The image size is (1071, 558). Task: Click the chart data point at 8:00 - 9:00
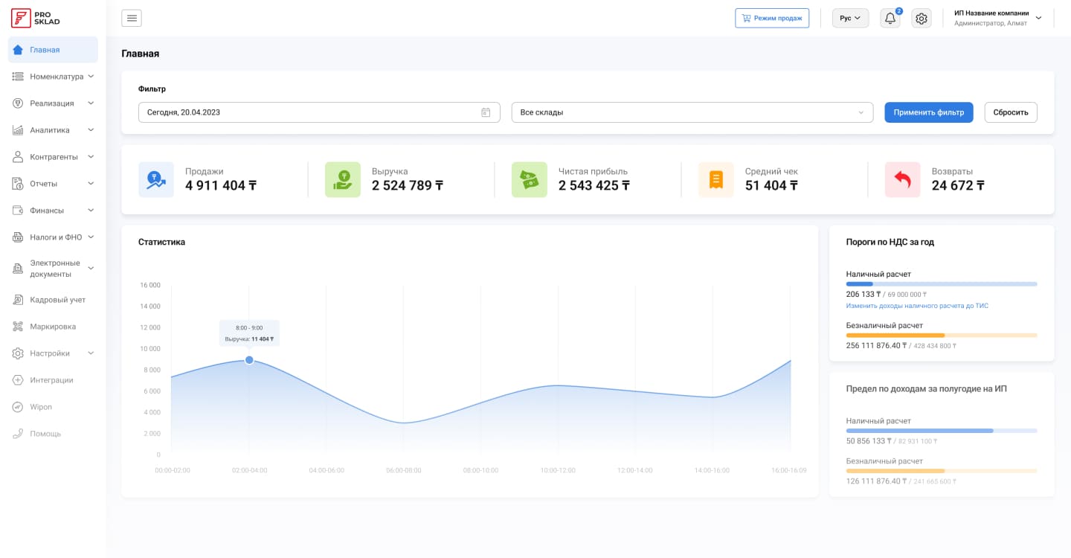(249, 360)
